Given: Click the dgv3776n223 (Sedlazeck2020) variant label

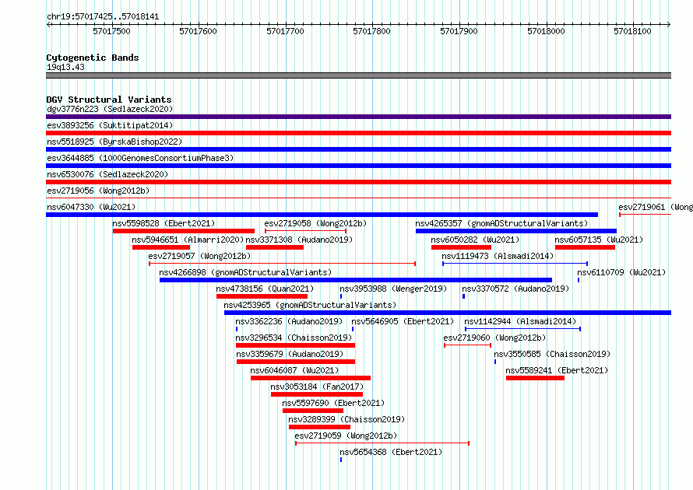Looking at the screenshot, I should pyautogui.click(x=110, y=109).
